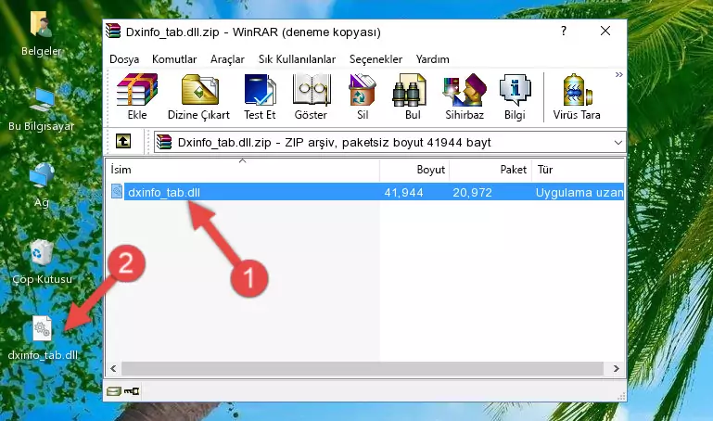Expand hidden toolbar buttons chevron

pyautogui.click(x=618, y=74)
